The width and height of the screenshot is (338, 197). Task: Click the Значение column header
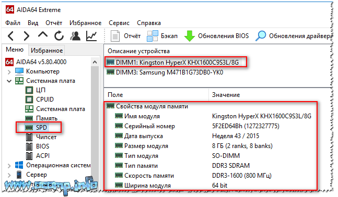pyautogui.click(x=226, y=95)
